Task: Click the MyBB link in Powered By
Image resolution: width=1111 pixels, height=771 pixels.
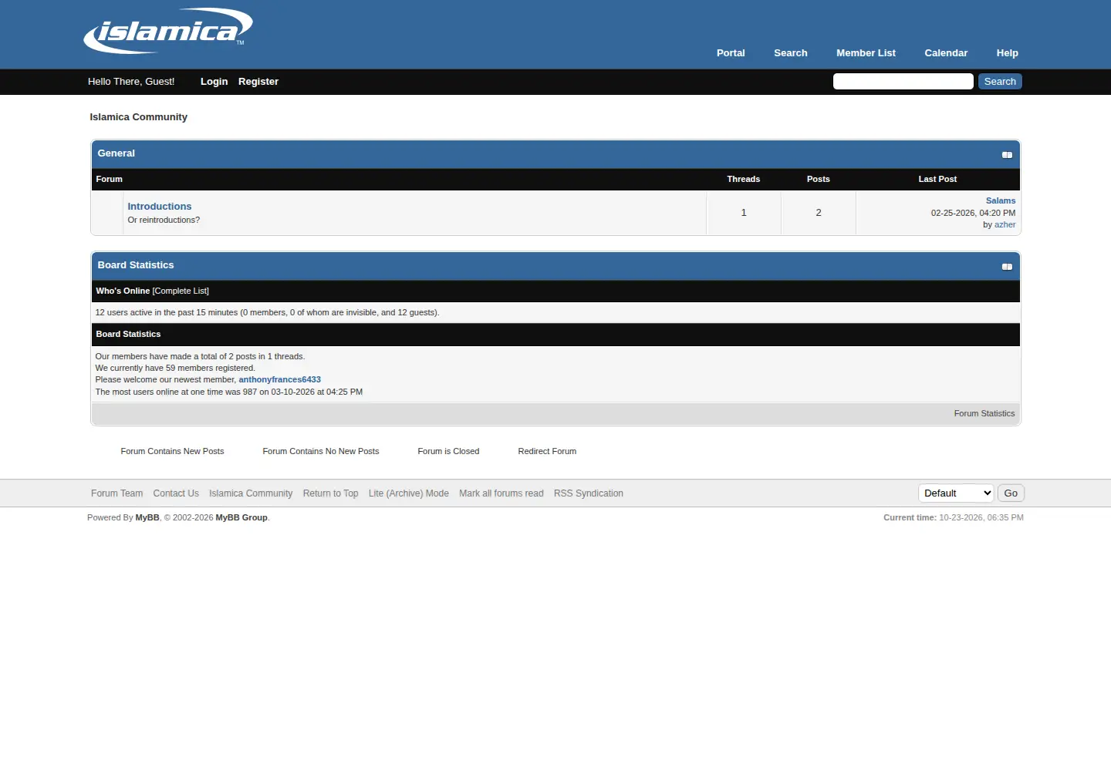Action: pos(147,518)
